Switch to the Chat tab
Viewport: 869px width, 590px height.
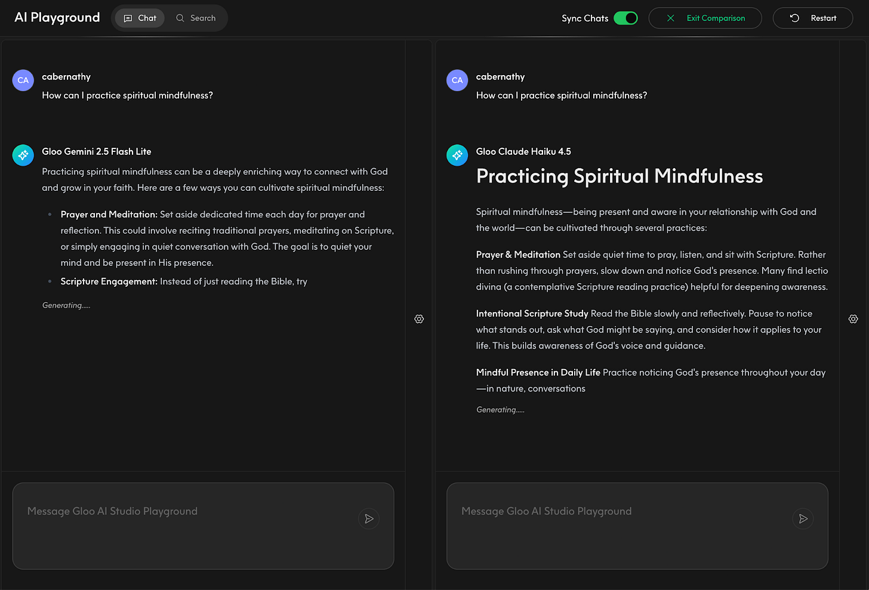pos(140,18)
